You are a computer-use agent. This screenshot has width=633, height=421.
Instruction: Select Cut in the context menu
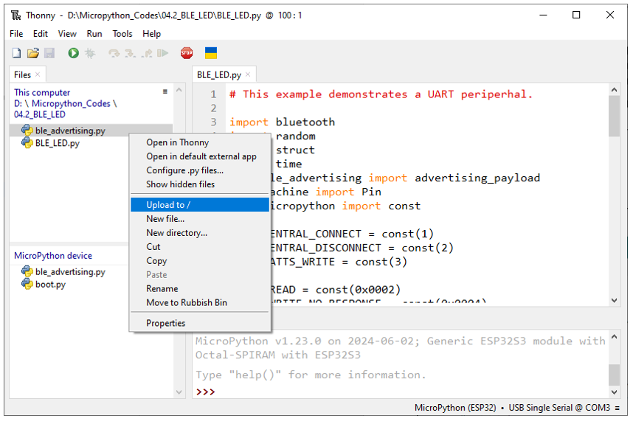[200, 247]
